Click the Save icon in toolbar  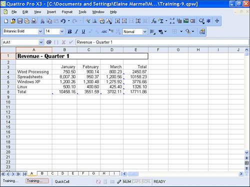coord(20,21)
